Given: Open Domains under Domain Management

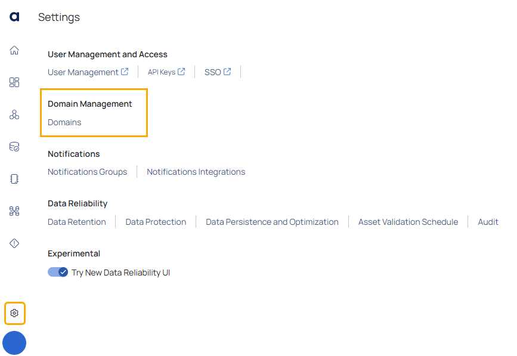Looking at the screenshot, I should click(x=64, y=122).
